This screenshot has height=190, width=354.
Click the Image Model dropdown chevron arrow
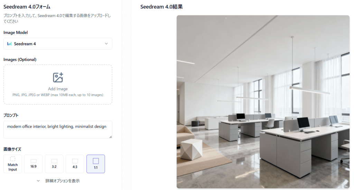(x=106, y=44)
